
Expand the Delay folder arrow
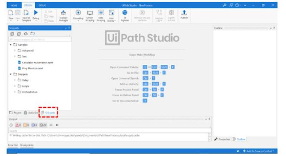click(x=15, y=80)
